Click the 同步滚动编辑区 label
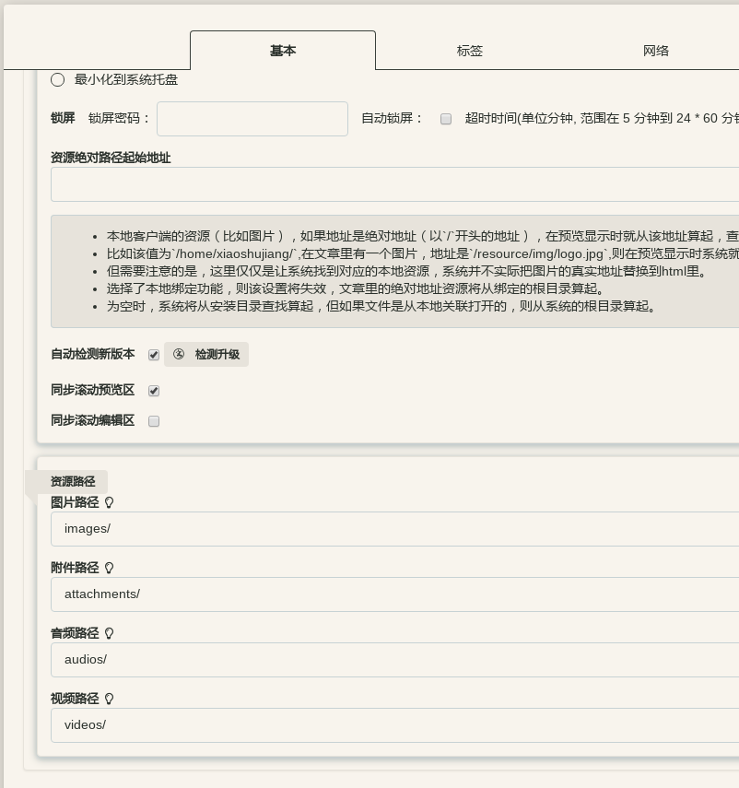The height and width of the screenshot is (788, 739). click(93, 420)
